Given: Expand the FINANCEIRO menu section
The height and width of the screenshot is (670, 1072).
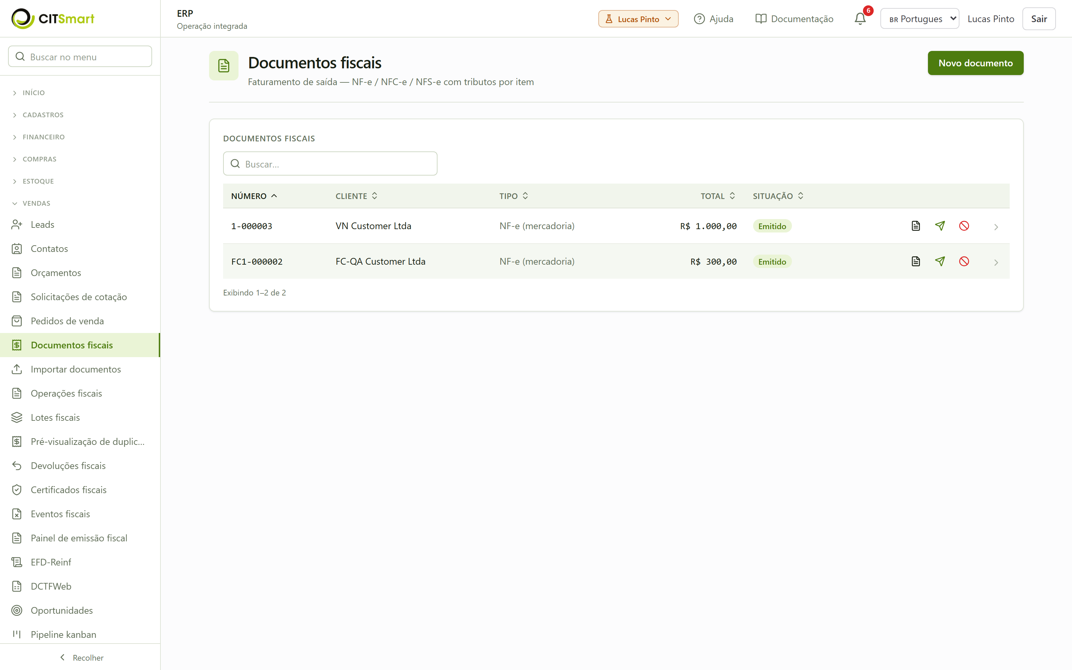Looking at the screenshot, I should pos(80,137).
